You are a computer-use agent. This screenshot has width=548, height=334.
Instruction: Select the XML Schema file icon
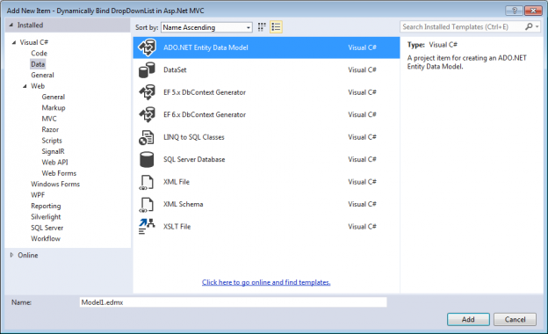click(147, 205)
